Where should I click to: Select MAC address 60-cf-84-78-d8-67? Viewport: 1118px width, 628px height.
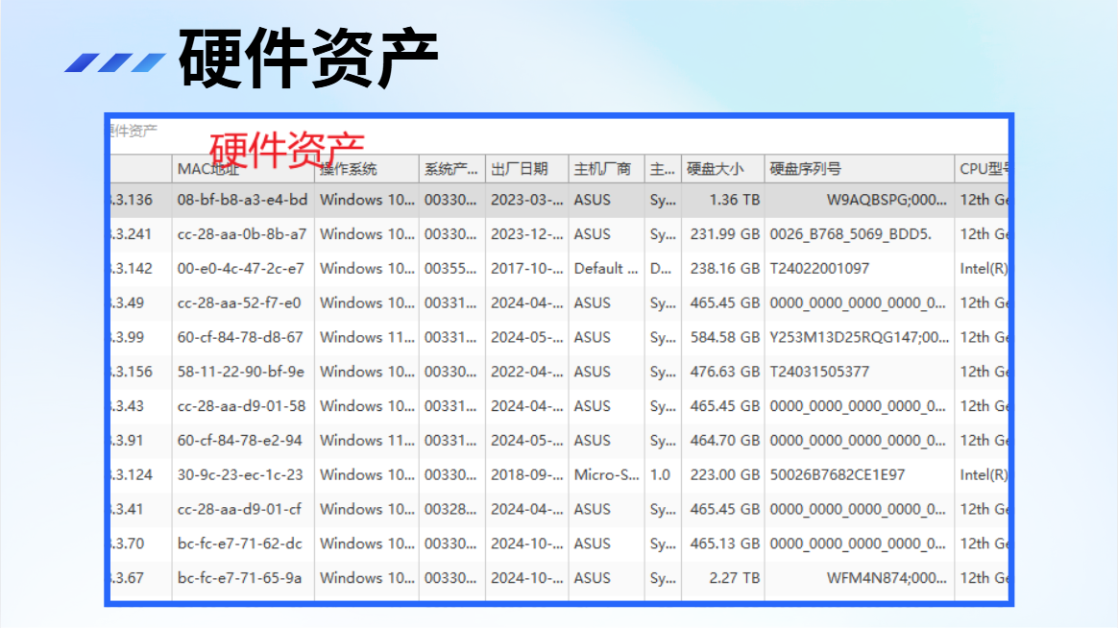(x=240, y=337)
